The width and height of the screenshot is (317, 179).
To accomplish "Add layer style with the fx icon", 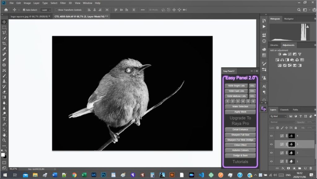I will pyautogui.click(x=283, y=168).
